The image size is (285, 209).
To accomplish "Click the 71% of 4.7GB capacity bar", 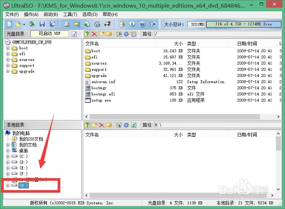I will tap(244, 24).
